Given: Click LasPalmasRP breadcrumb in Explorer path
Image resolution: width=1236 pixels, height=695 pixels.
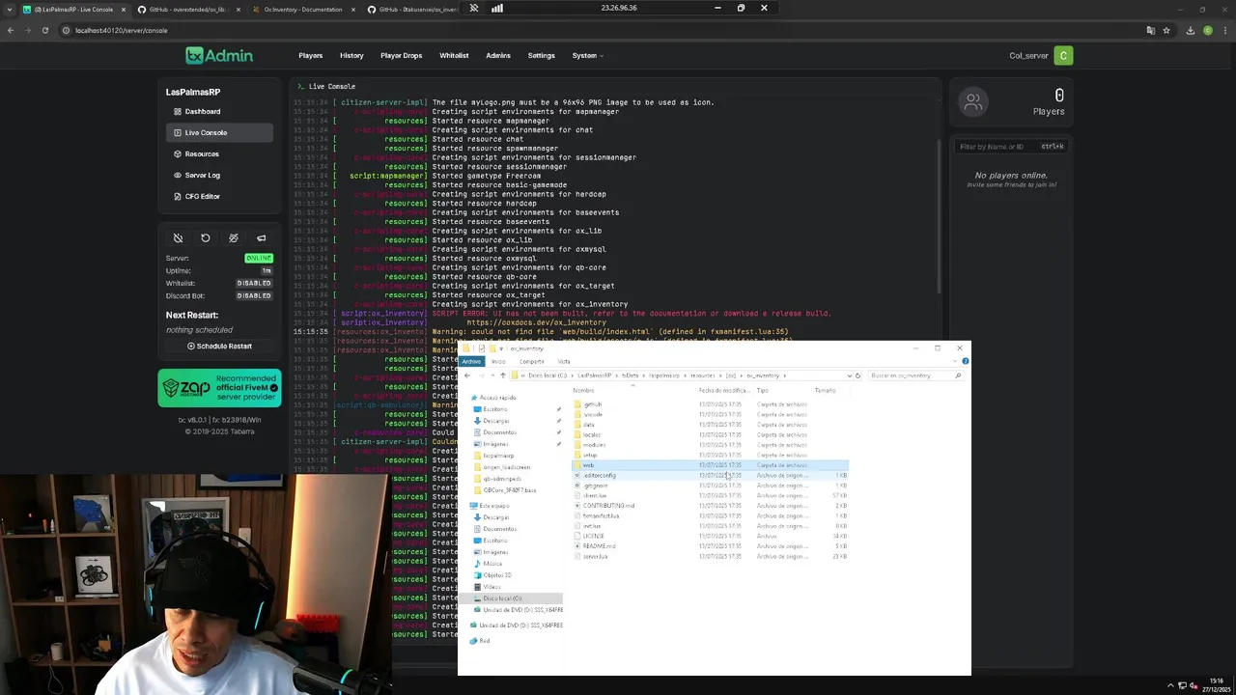Looking at the screenshot, I should coord(594,375).
